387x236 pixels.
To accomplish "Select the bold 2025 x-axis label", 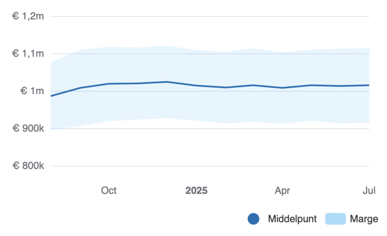I will point(196,191).
